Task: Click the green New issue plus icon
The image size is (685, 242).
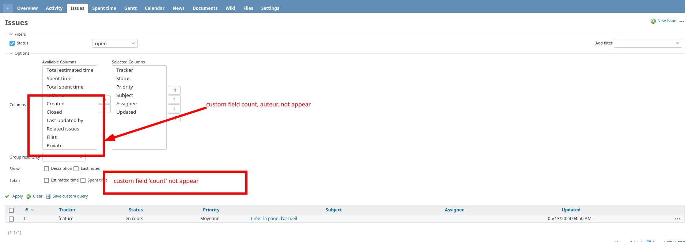Action: (x=653, y=21)
